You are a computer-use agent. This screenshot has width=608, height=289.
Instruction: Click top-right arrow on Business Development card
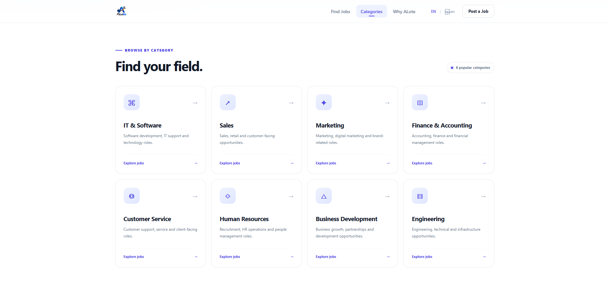tap(387, 196)
